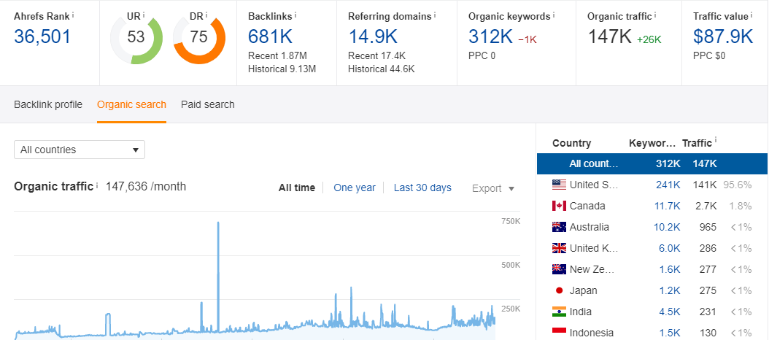Open the 1.5K Indonesia keywords link

point(670,333)
